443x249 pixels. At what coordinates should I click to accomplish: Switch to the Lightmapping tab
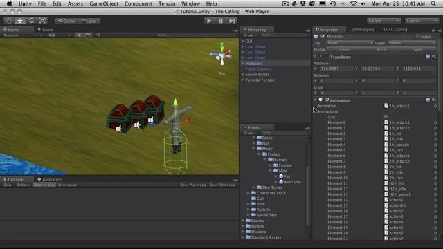(x=361, y=29)
